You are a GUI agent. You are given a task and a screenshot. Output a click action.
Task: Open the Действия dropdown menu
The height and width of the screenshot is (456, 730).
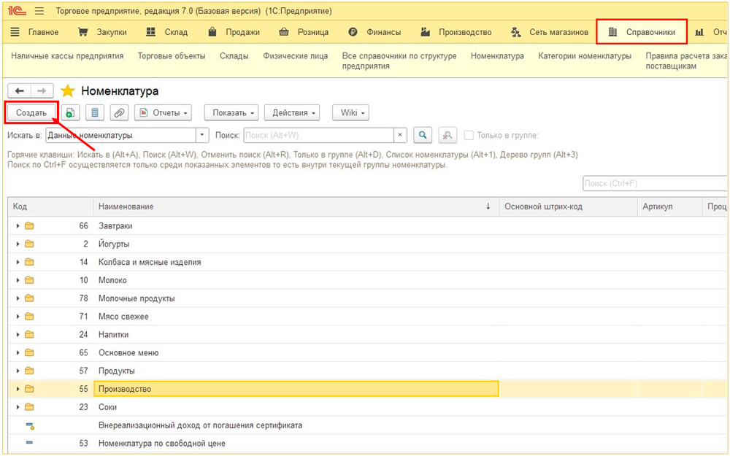point(295,113)
